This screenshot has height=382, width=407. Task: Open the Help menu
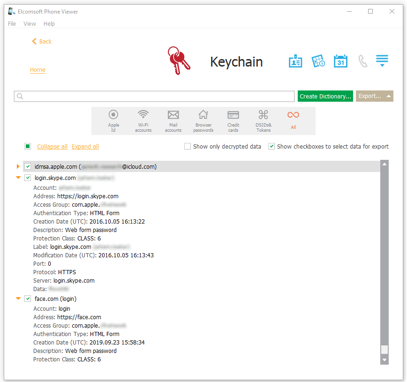[x=49, y=23]
